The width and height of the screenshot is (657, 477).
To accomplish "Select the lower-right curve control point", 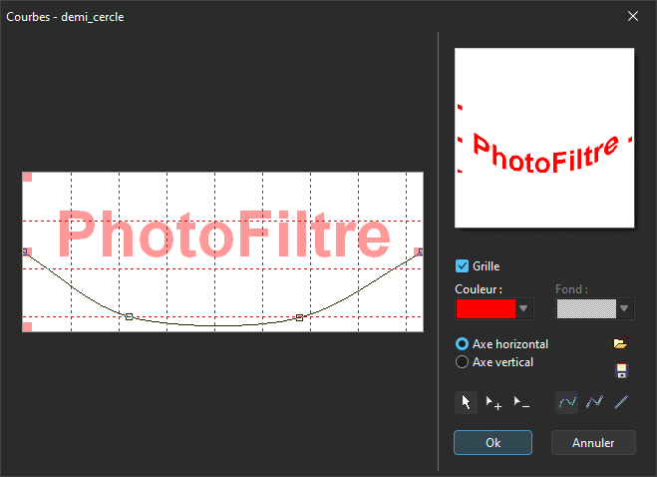I will pyautogui.click(x=300, y=317).
